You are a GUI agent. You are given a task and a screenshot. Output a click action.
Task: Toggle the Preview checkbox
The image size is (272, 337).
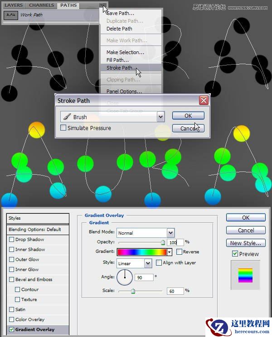[235, 254]
